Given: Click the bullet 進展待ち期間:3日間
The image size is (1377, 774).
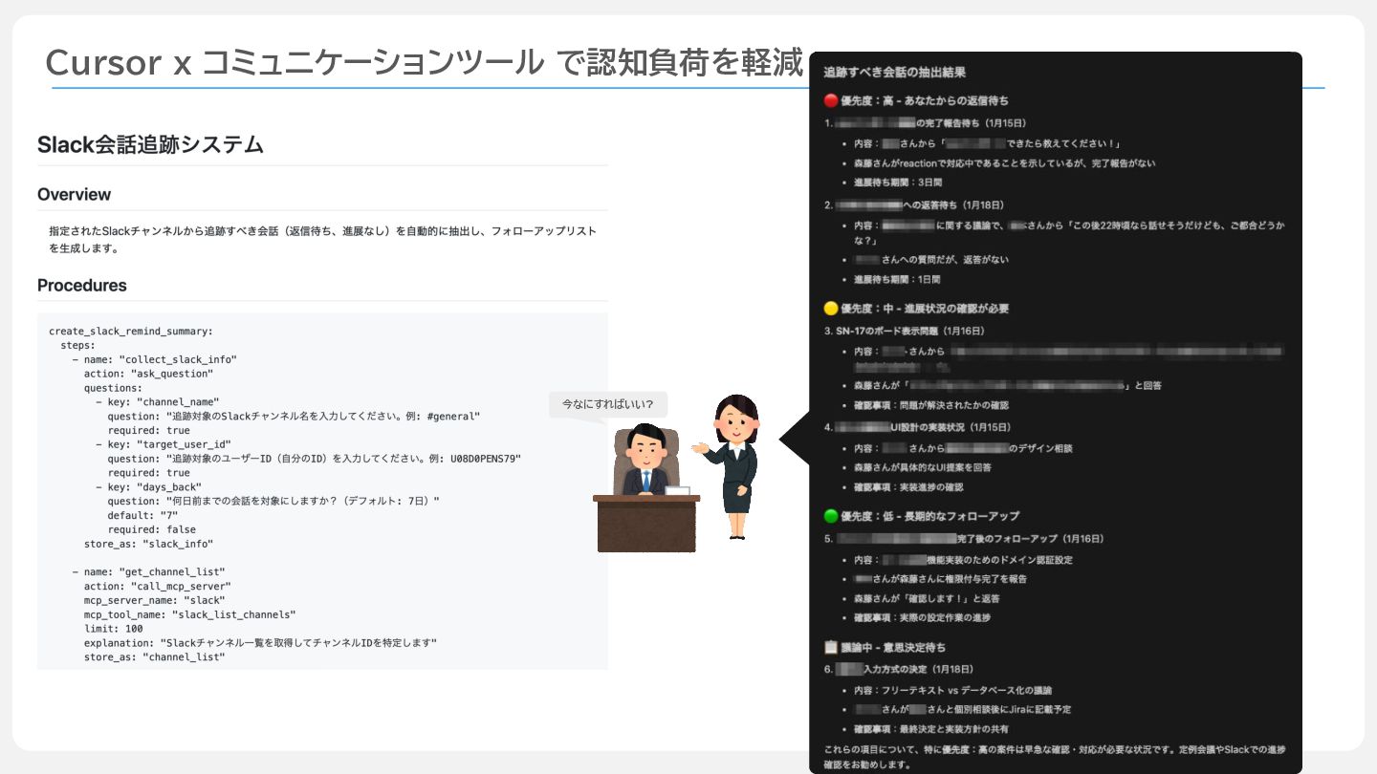Looking at the screenshot, I should pyautogui.click(x=898, y=183).
